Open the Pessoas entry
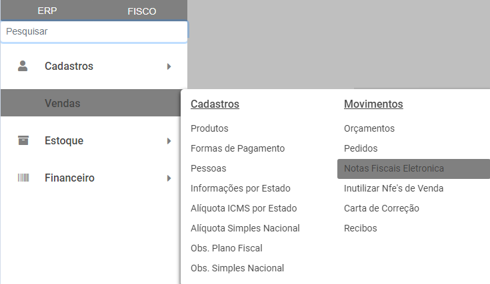 click(208, 168)
